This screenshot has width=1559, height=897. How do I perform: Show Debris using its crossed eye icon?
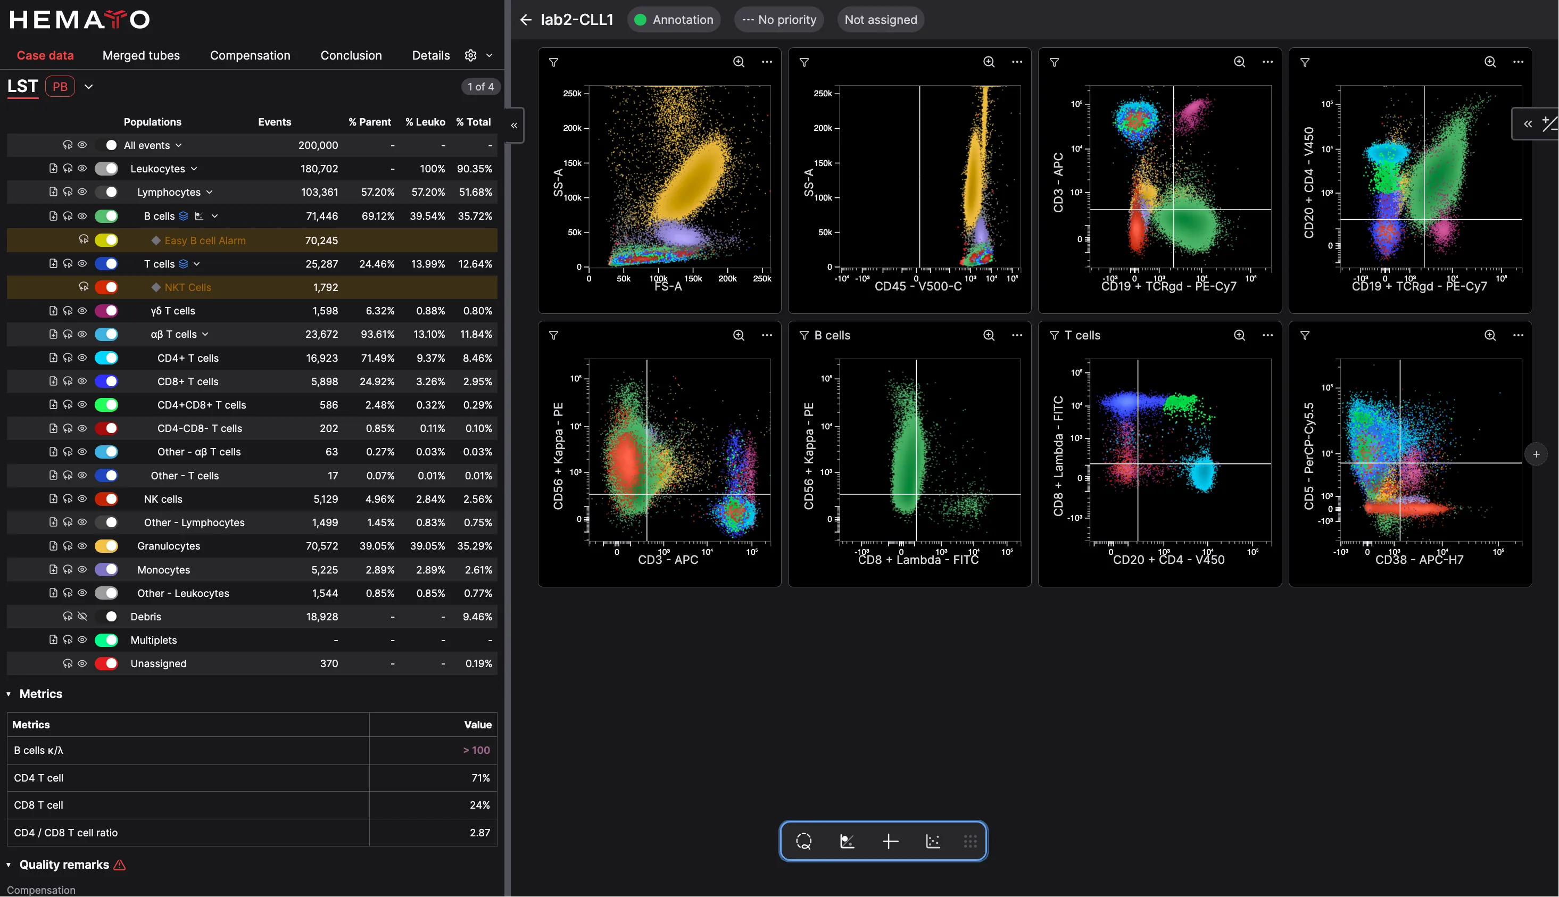coord(82,616)
